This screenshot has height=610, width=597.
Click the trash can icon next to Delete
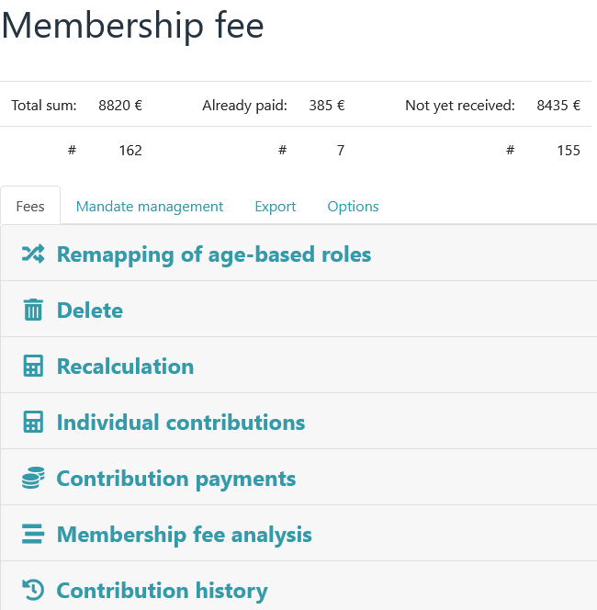coord(33,311)
